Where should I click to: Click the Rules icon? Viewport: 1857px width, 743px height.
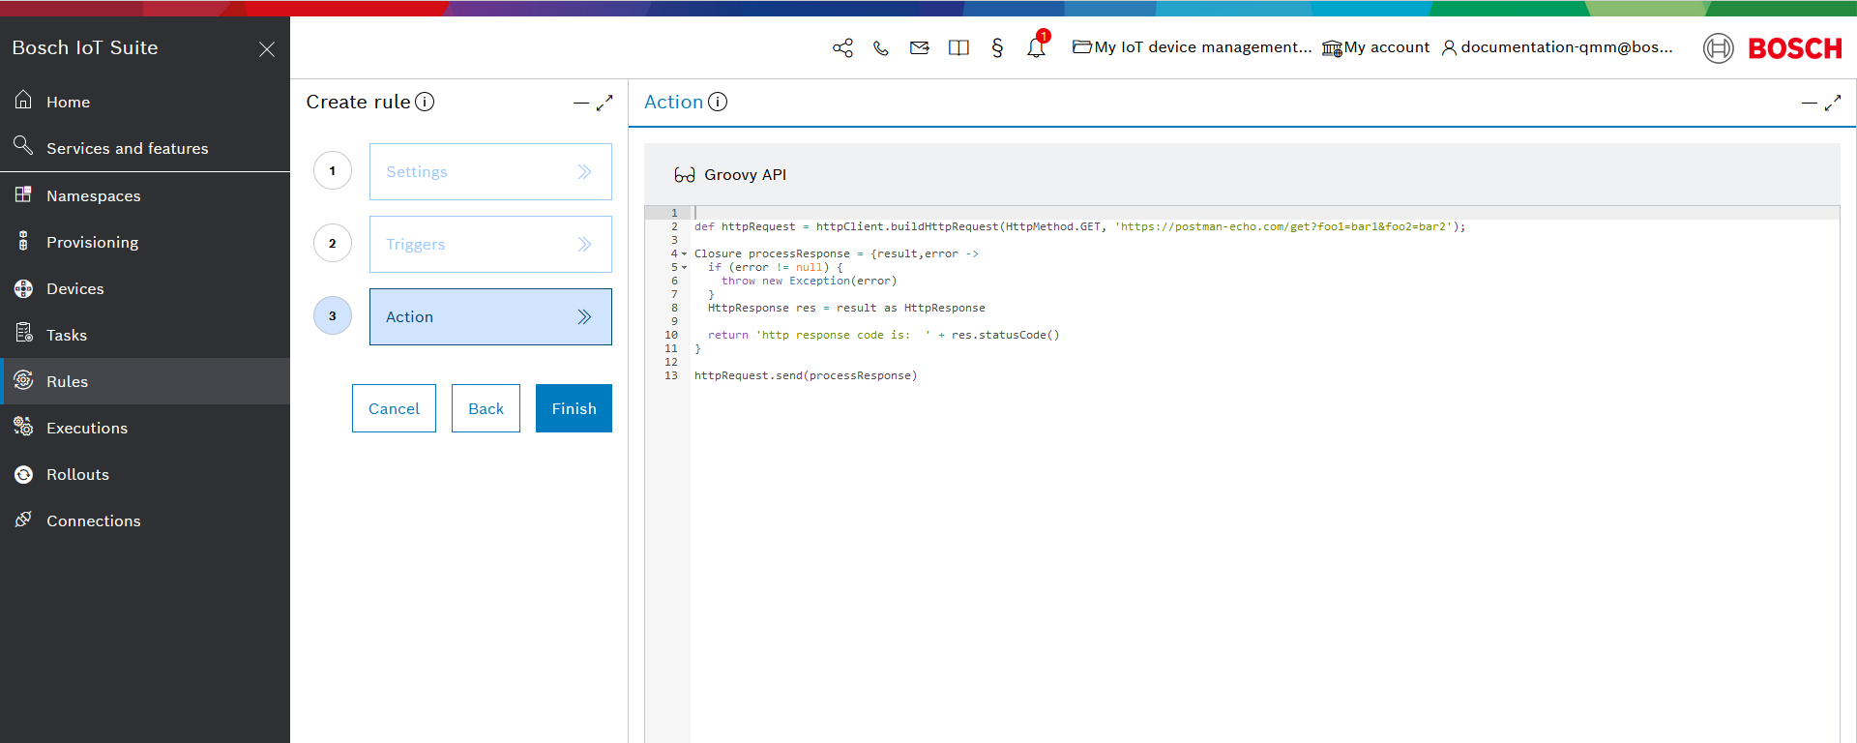tap(23, 380)
